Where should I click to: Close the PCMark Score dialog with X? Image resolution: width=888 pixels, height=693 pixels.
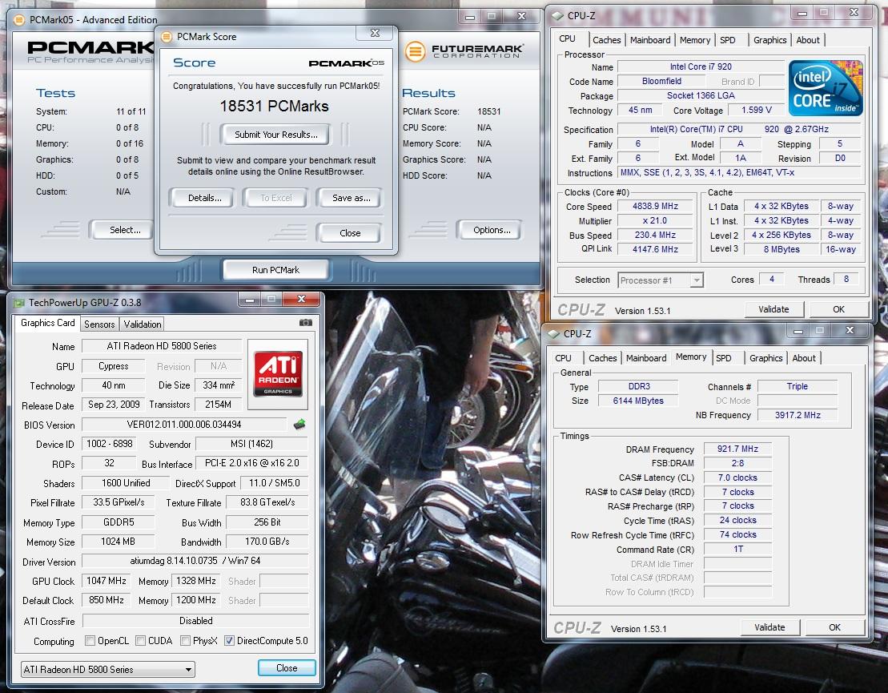pyautogui.click(x=375, y=33)
